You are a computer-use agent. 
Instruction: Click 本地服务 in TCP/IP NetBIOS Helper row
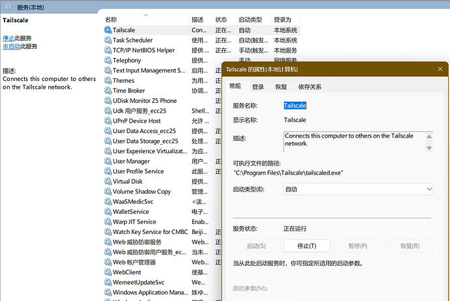tap(285, 50)
